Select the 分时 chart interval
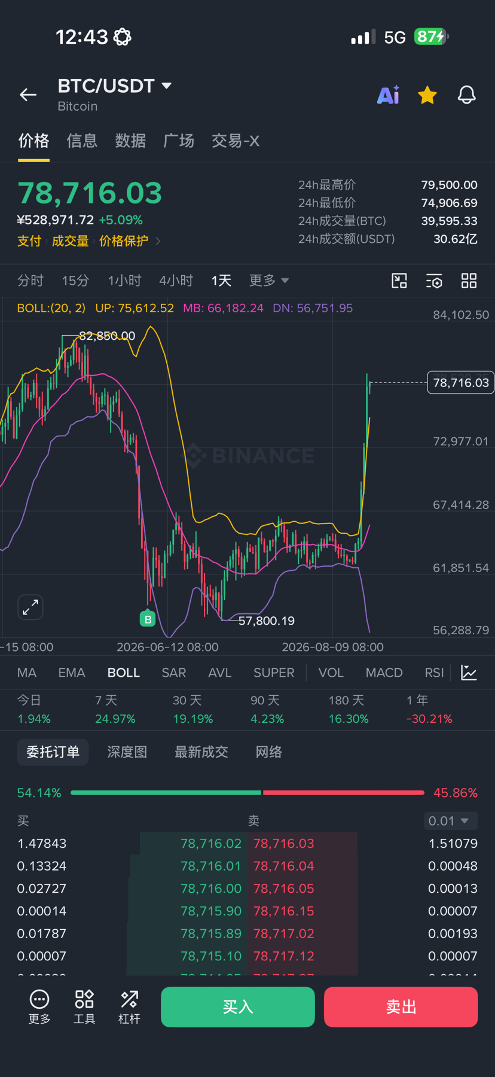 (x=30, y=281)
